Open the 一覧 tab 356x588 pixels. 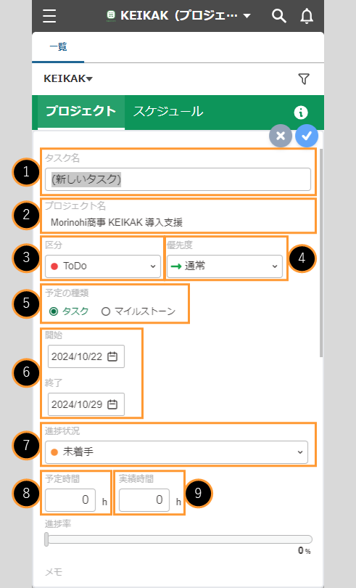(x=58, y=47)
